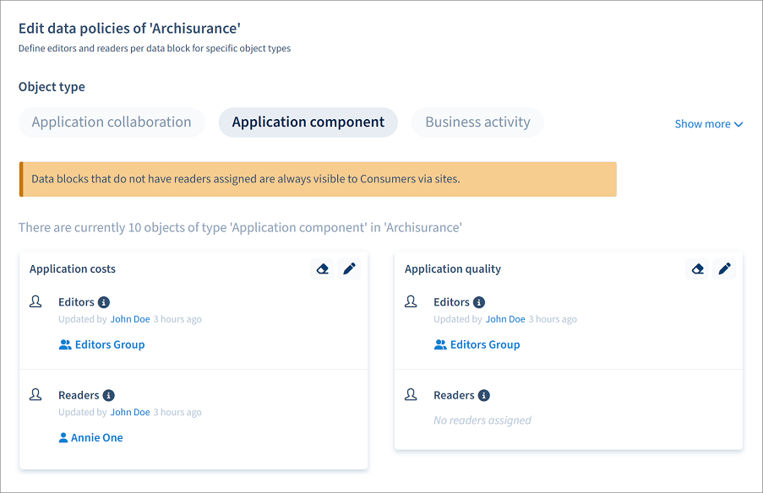The image size is (763, 493).
Task: Expand Show more object types
Action: pyautogui.click(x=708, y=124)
